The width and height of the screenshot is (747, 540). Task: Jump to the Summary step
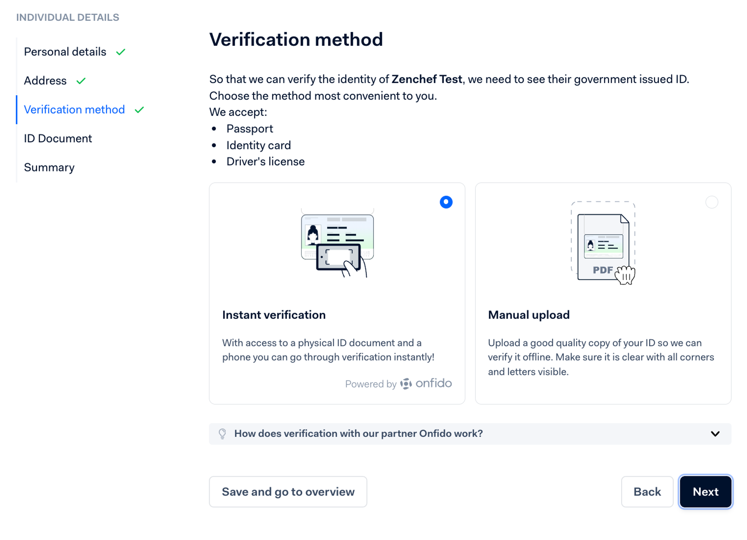49,167
